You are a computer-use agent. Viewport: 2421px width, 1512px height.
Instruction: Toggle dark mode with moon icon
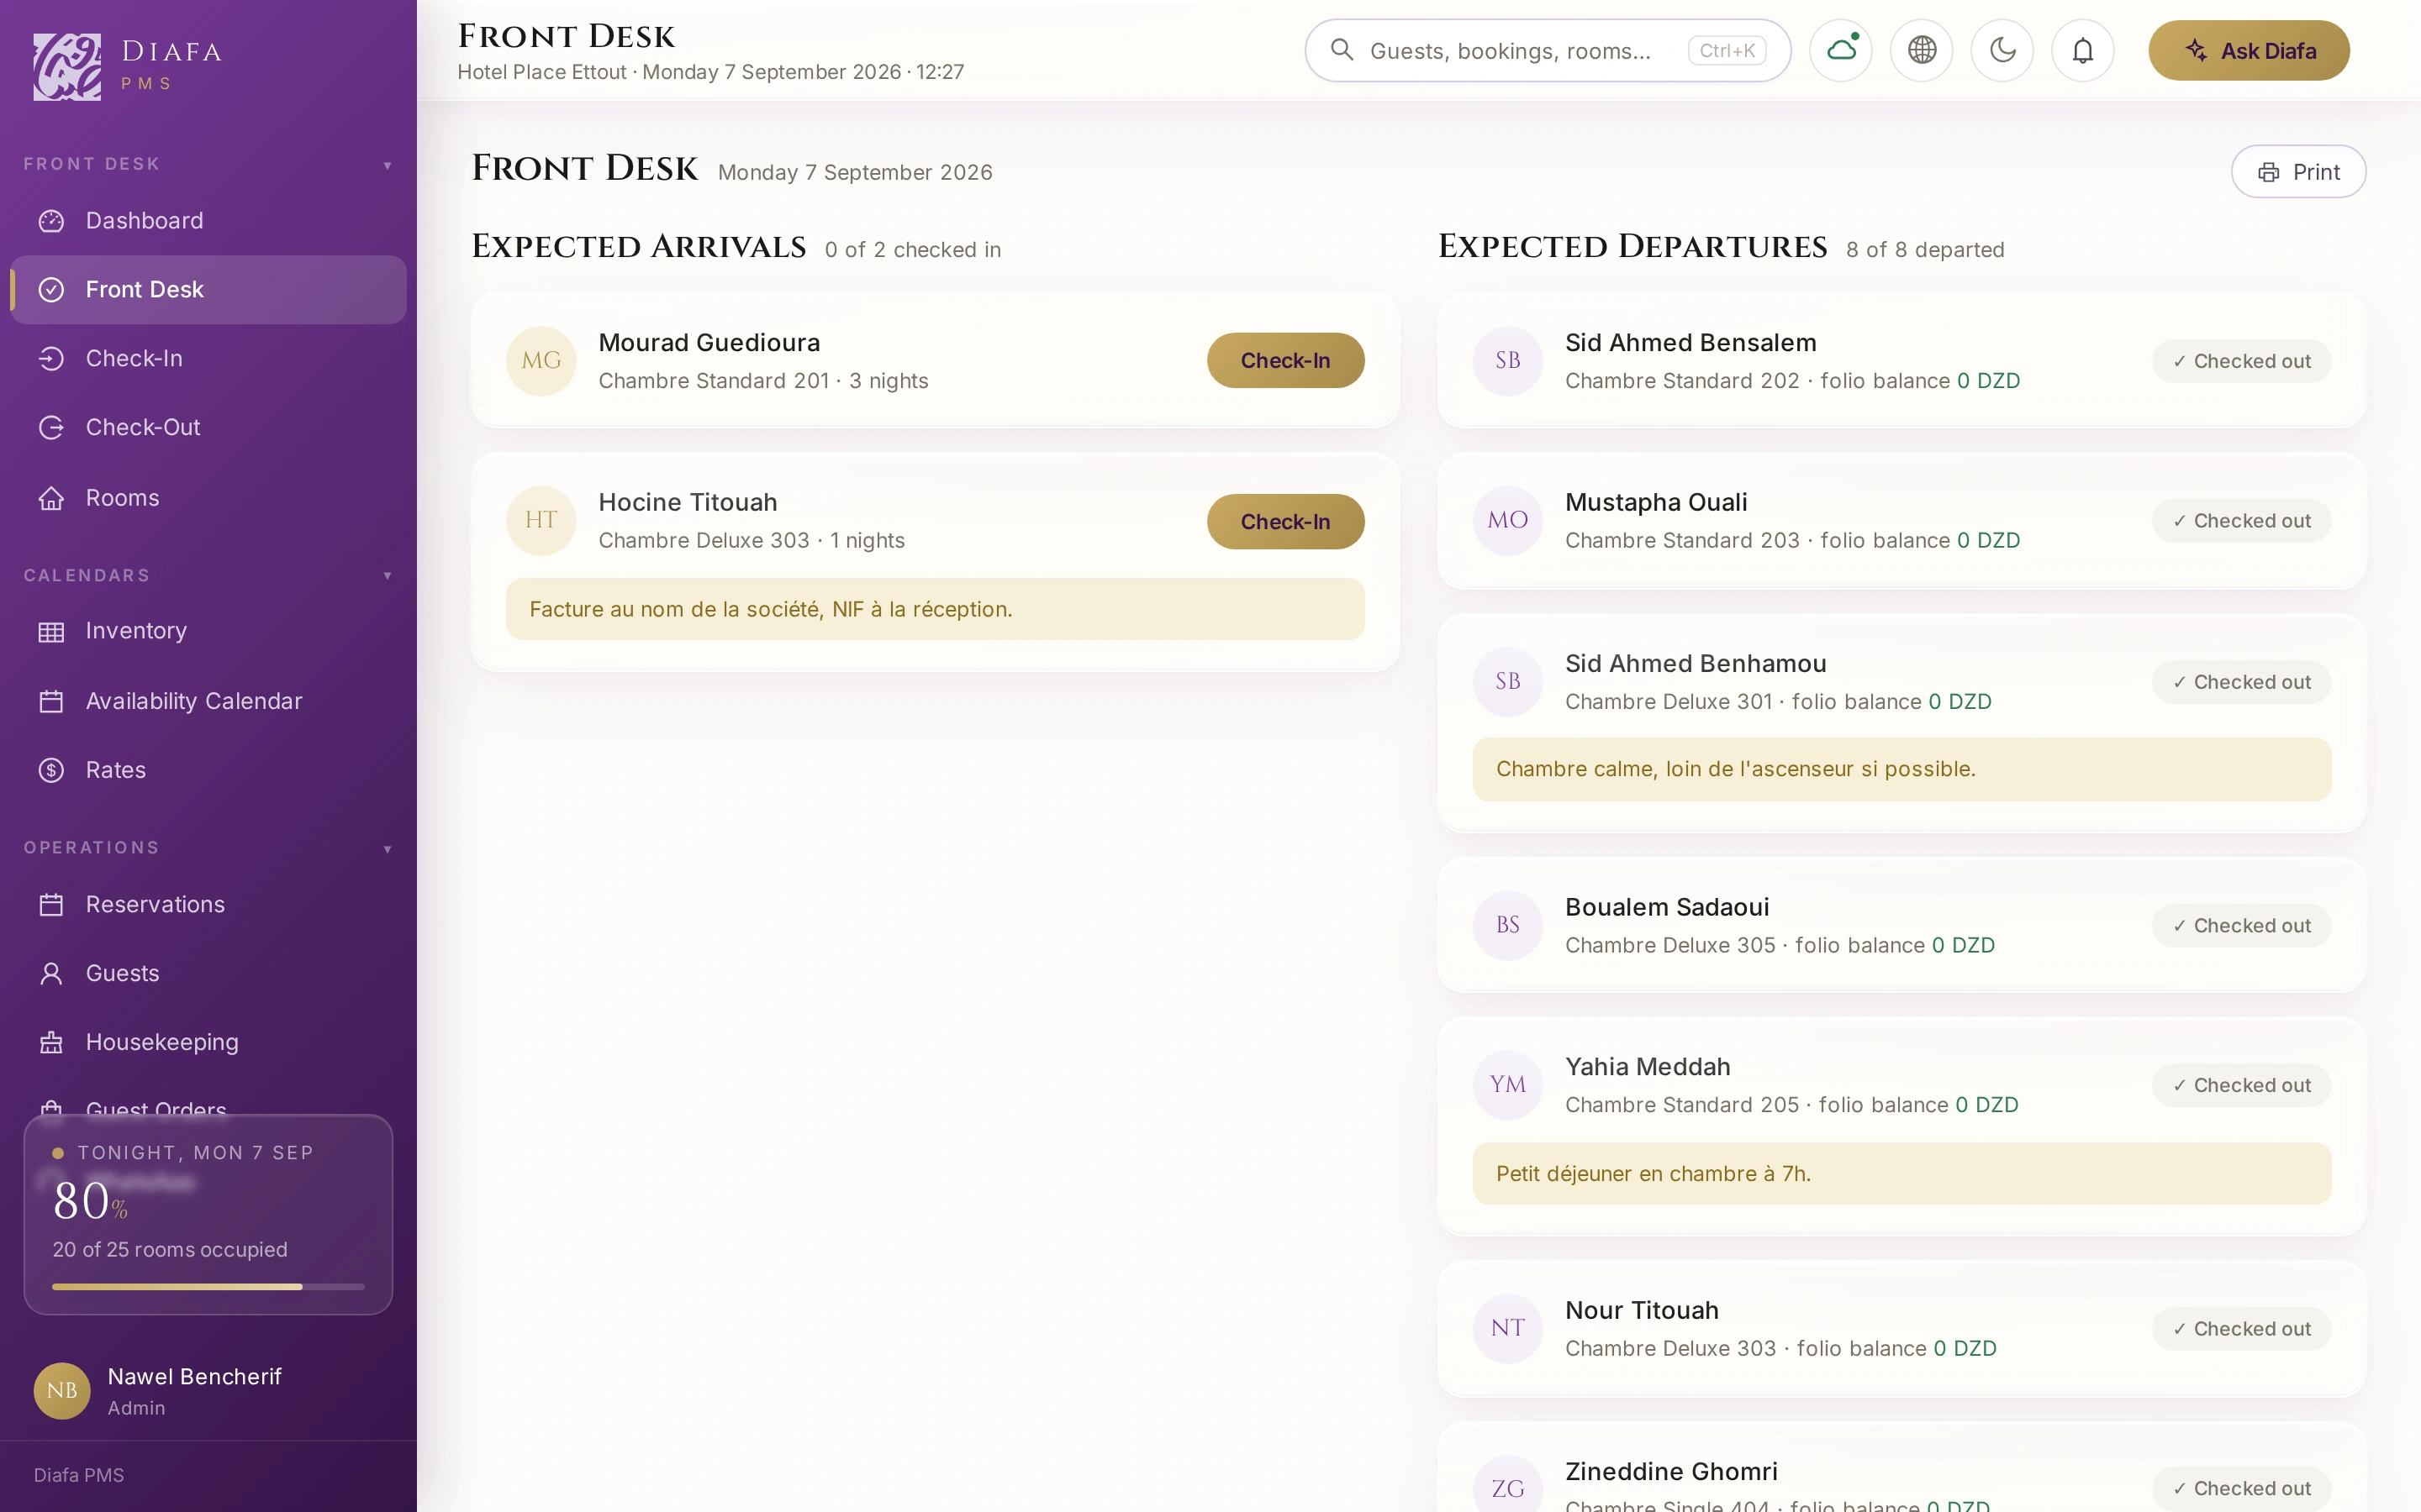click(x=2003, y=50)
